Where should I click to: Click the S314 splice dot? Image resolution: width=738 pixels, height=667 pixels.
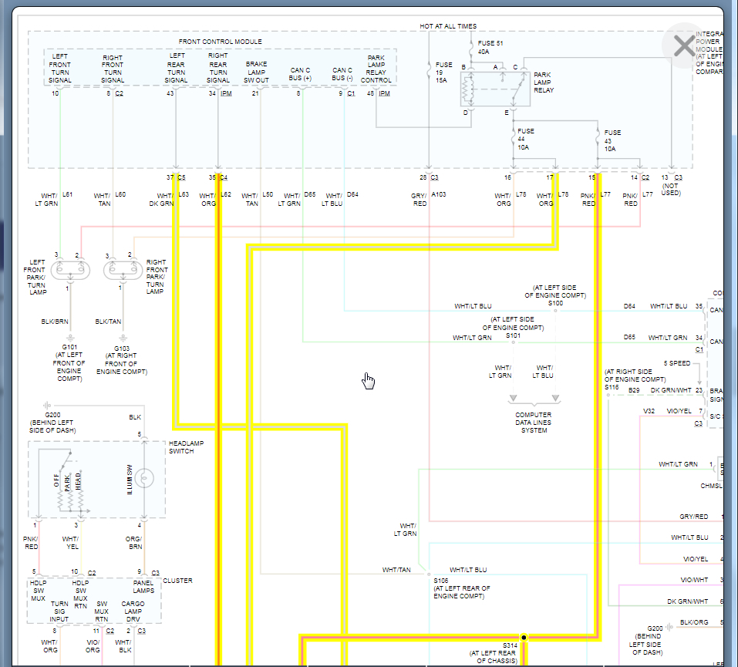(524, 638)
